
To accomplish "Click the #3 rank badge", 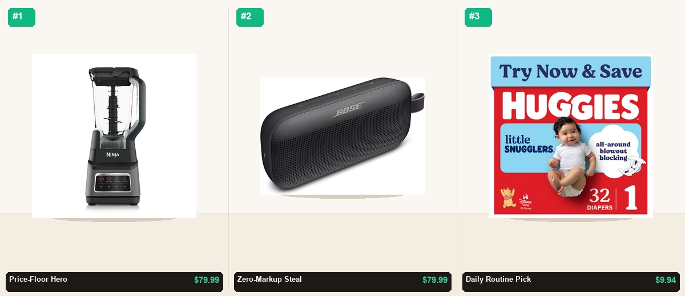I will point(478,17).
